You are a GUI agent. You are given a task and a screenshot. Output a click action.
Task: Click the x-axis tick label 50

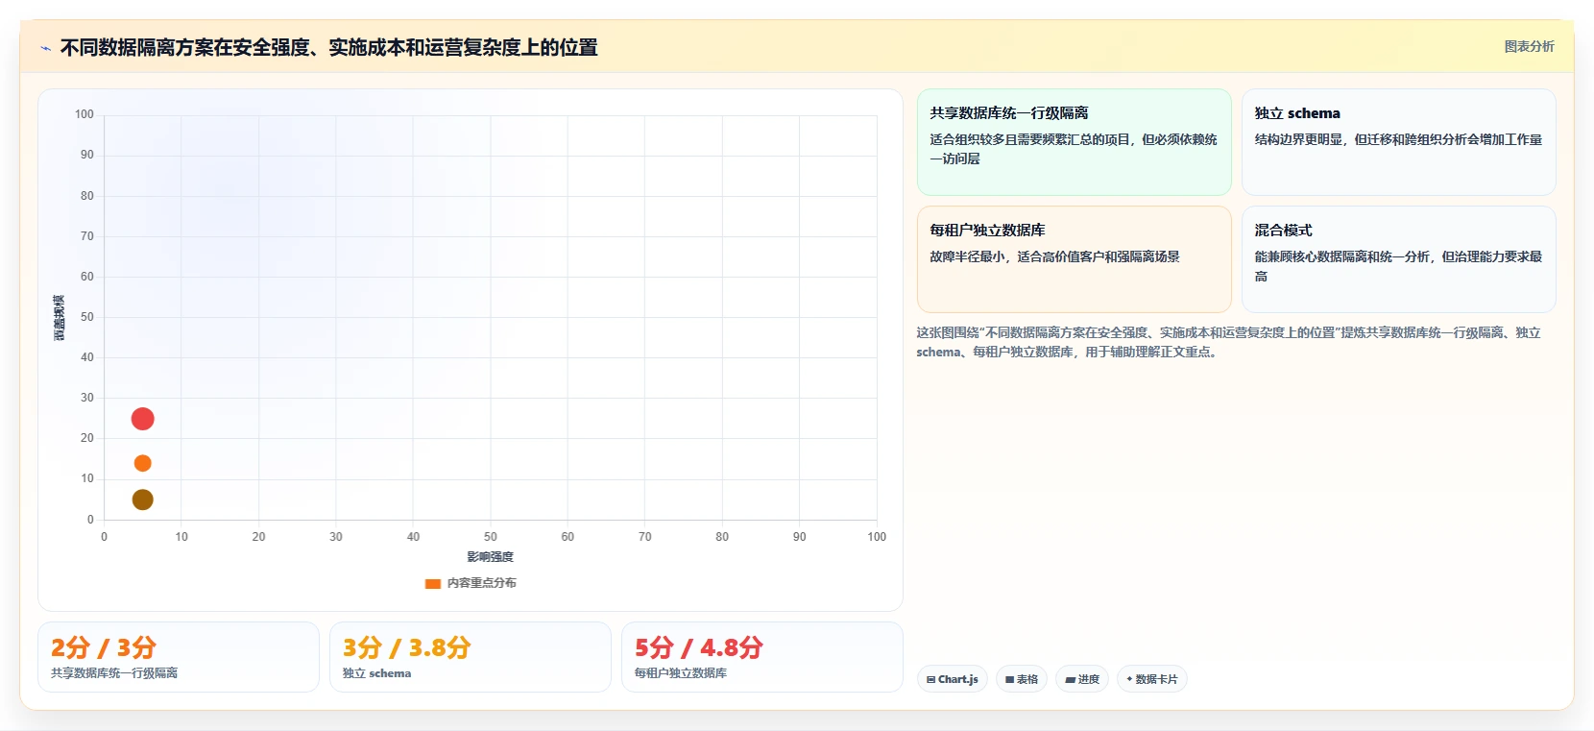tap(491, 537)
